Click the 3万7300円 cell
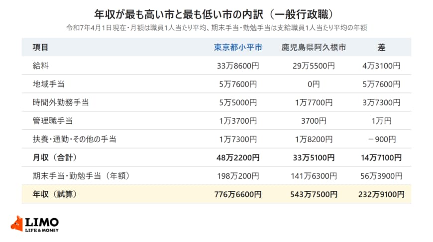The height and width of the screenshot is (242, 433). pos(381,102)
